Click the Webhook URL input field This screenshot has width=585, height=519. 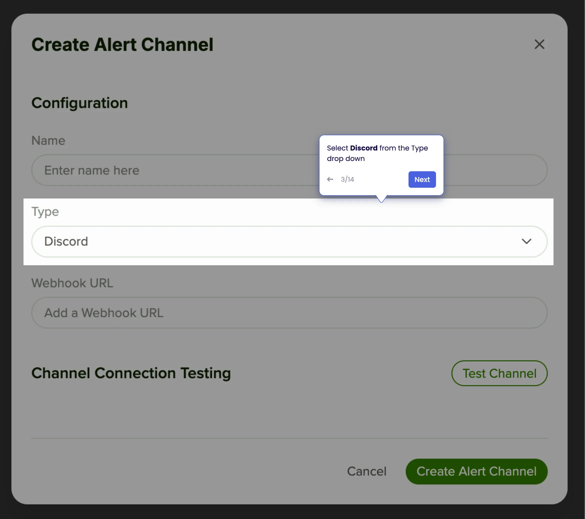[289, 312]
